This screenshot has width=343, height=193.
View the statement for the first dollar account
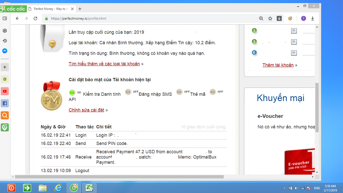point(294,31)
